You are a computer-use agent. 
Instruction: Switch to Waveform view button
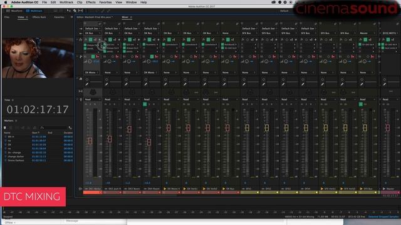pyautogui.click(x=14, y=11)
